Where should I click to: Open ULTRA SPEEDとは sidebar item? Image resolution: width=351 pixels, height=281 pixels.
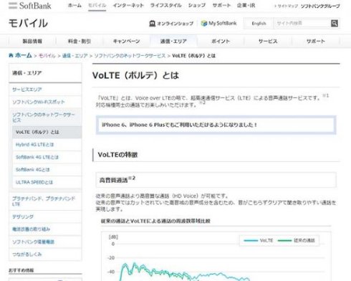[x=47, y=182]
